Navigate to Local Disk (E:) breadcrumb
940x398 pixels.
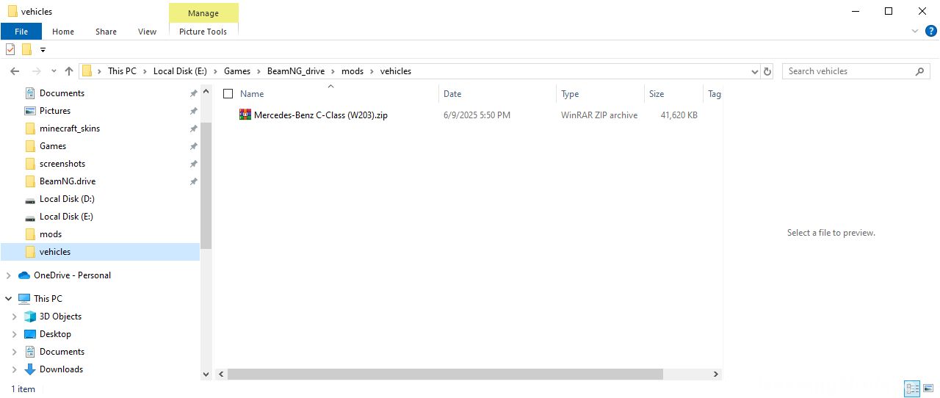point(180,71)
